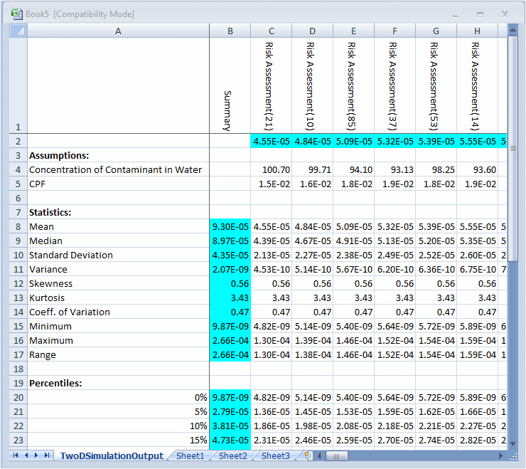Switch to the Sheet1 tab
526x469 pixels.
click(190, 455)
